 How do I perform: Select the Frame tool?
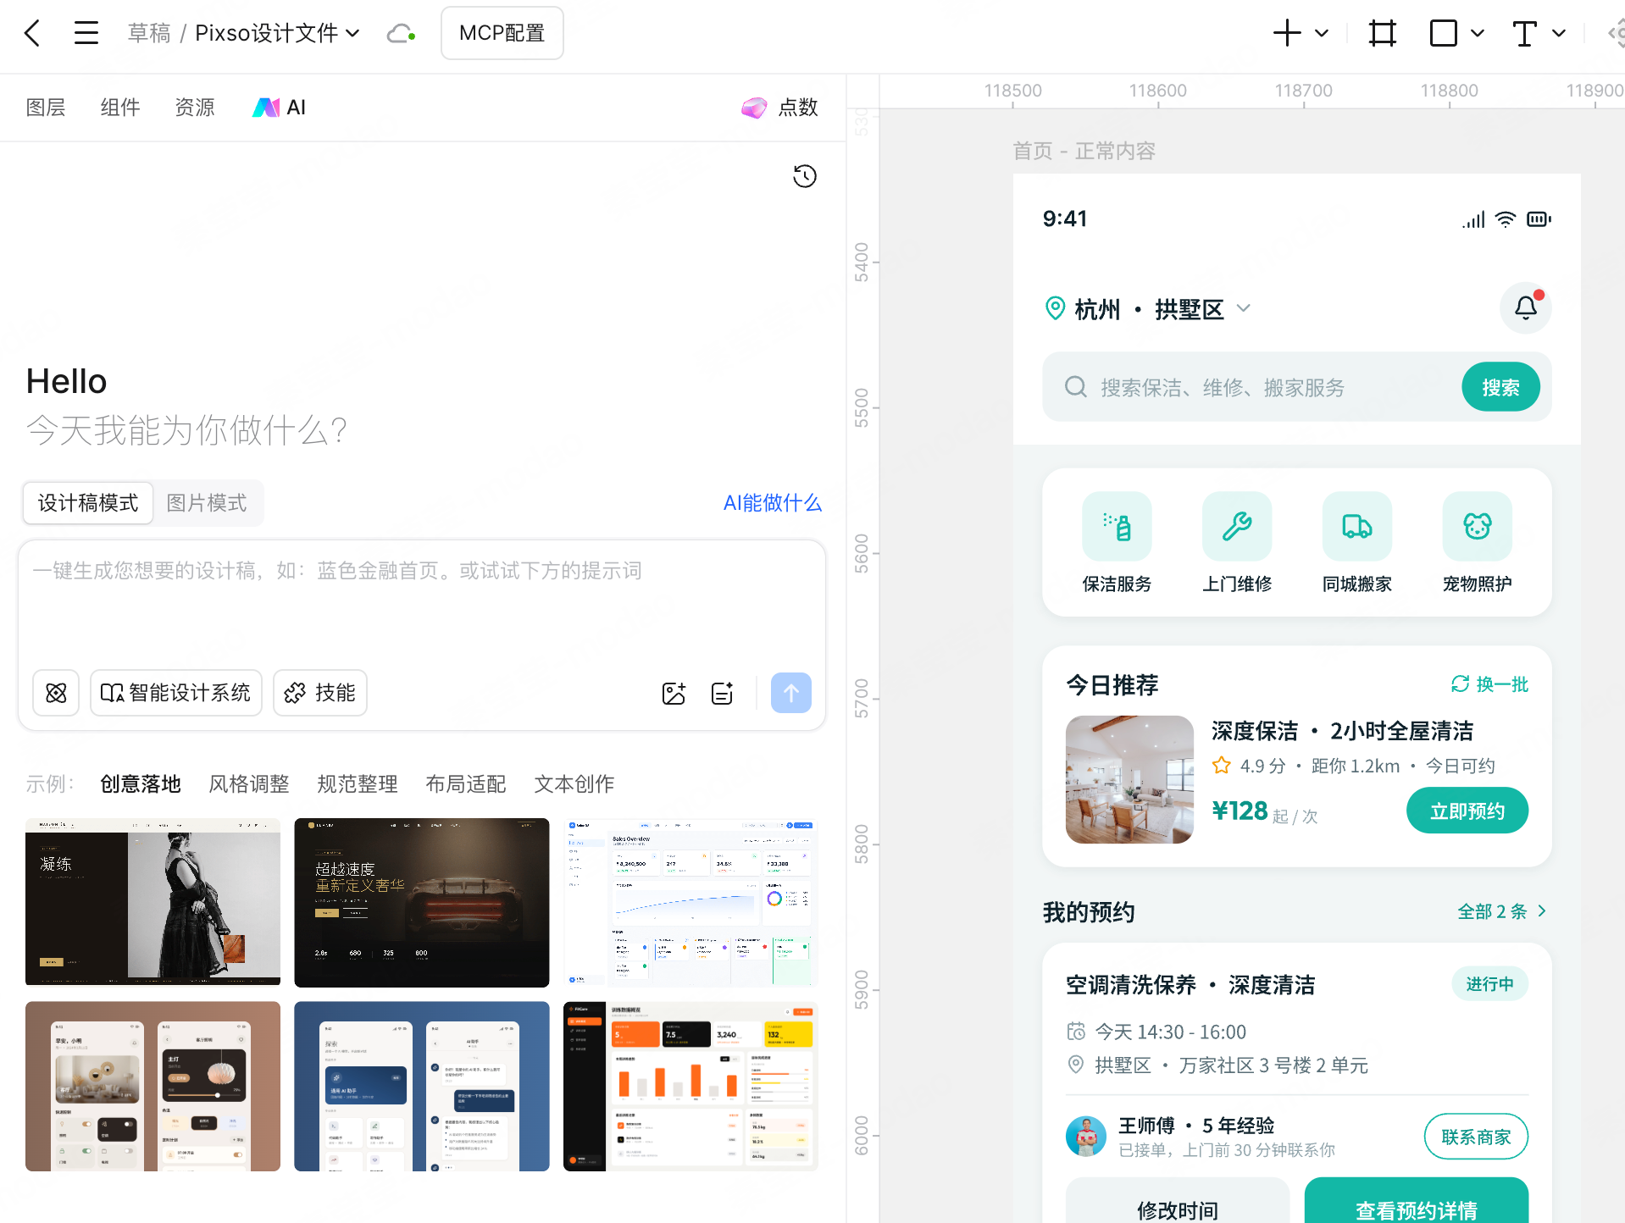1383,33
